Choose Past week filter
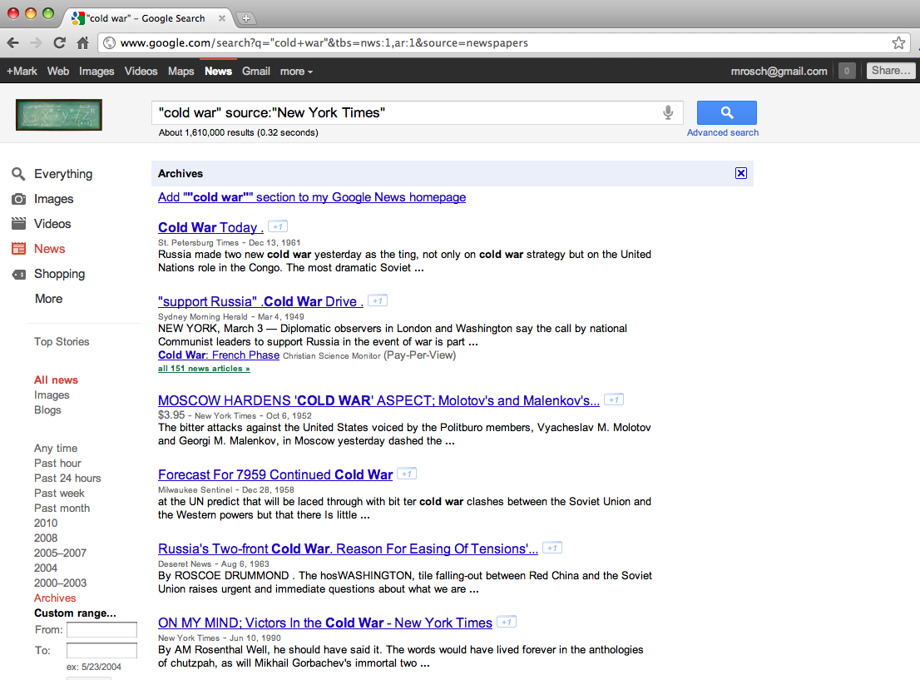The width and height of the screenshot is (920, 680). (x=59, y=494)
